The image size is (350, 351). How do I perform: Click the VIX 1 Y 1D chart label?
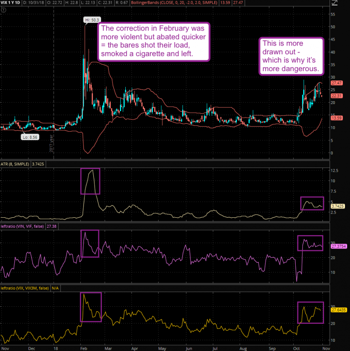(x=10, y=3)
